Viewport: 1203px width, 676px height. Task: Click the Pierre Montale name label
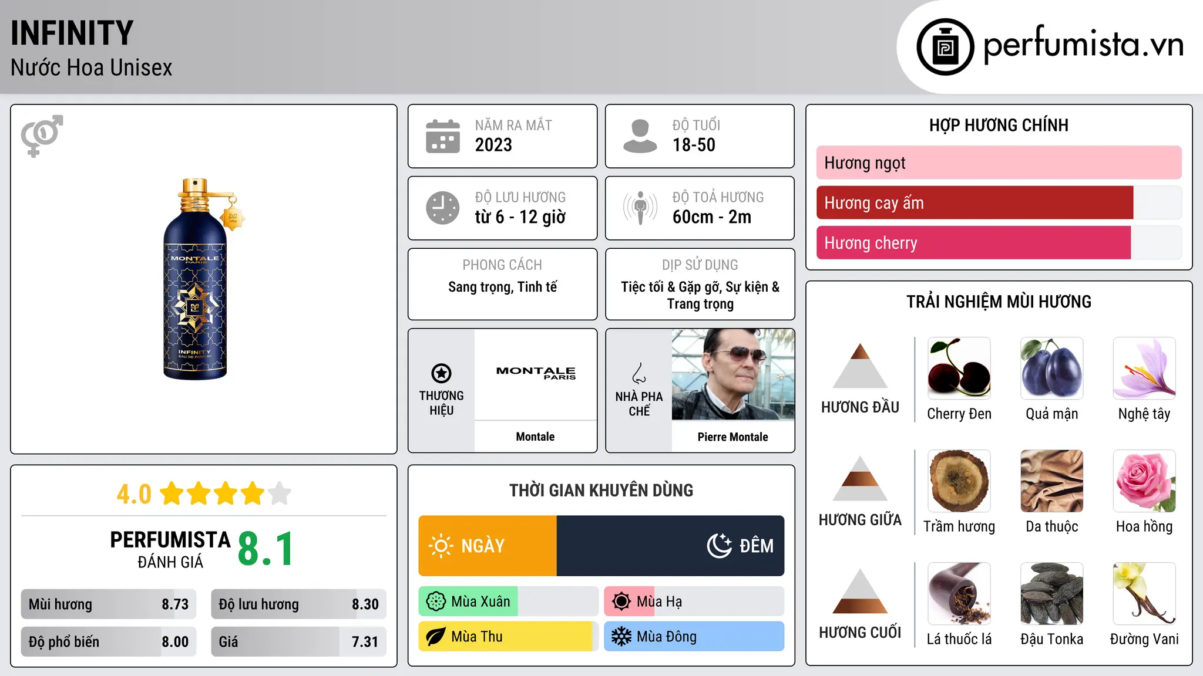pyautogui.click(x=732, y=437)
